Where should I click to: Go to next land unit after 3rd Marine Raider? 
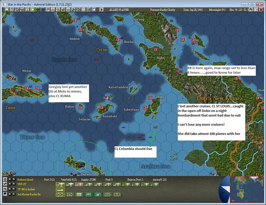pos(14,194)
